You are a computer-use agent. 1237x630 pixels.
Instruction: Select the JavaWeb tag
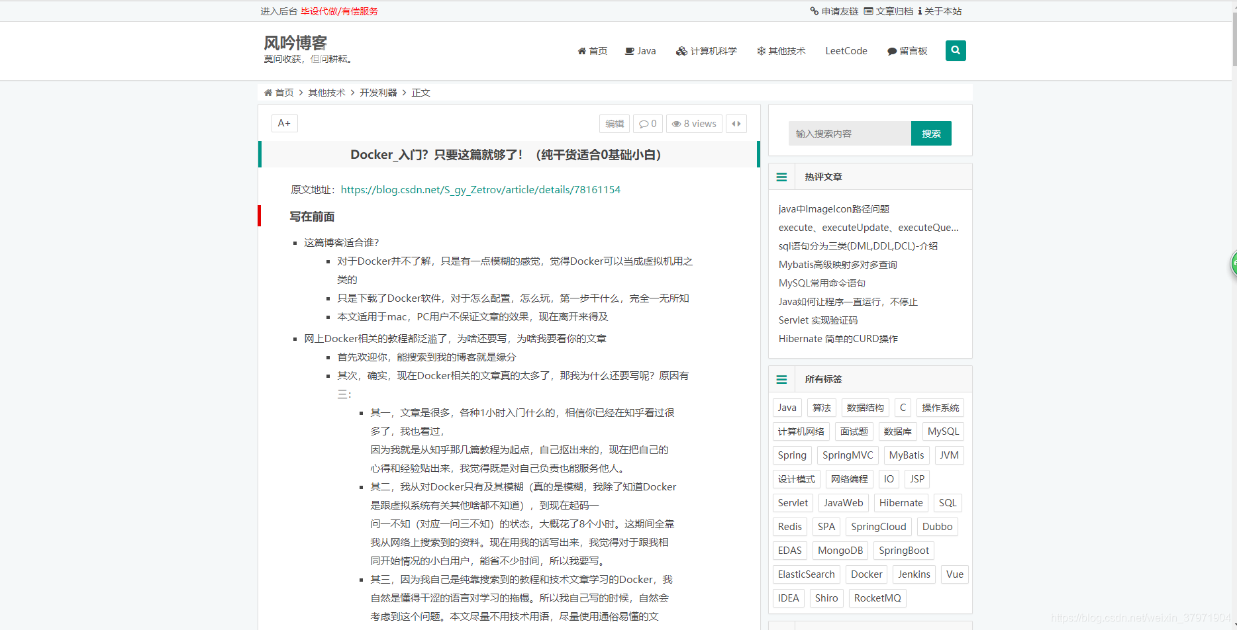click(844, 503)
